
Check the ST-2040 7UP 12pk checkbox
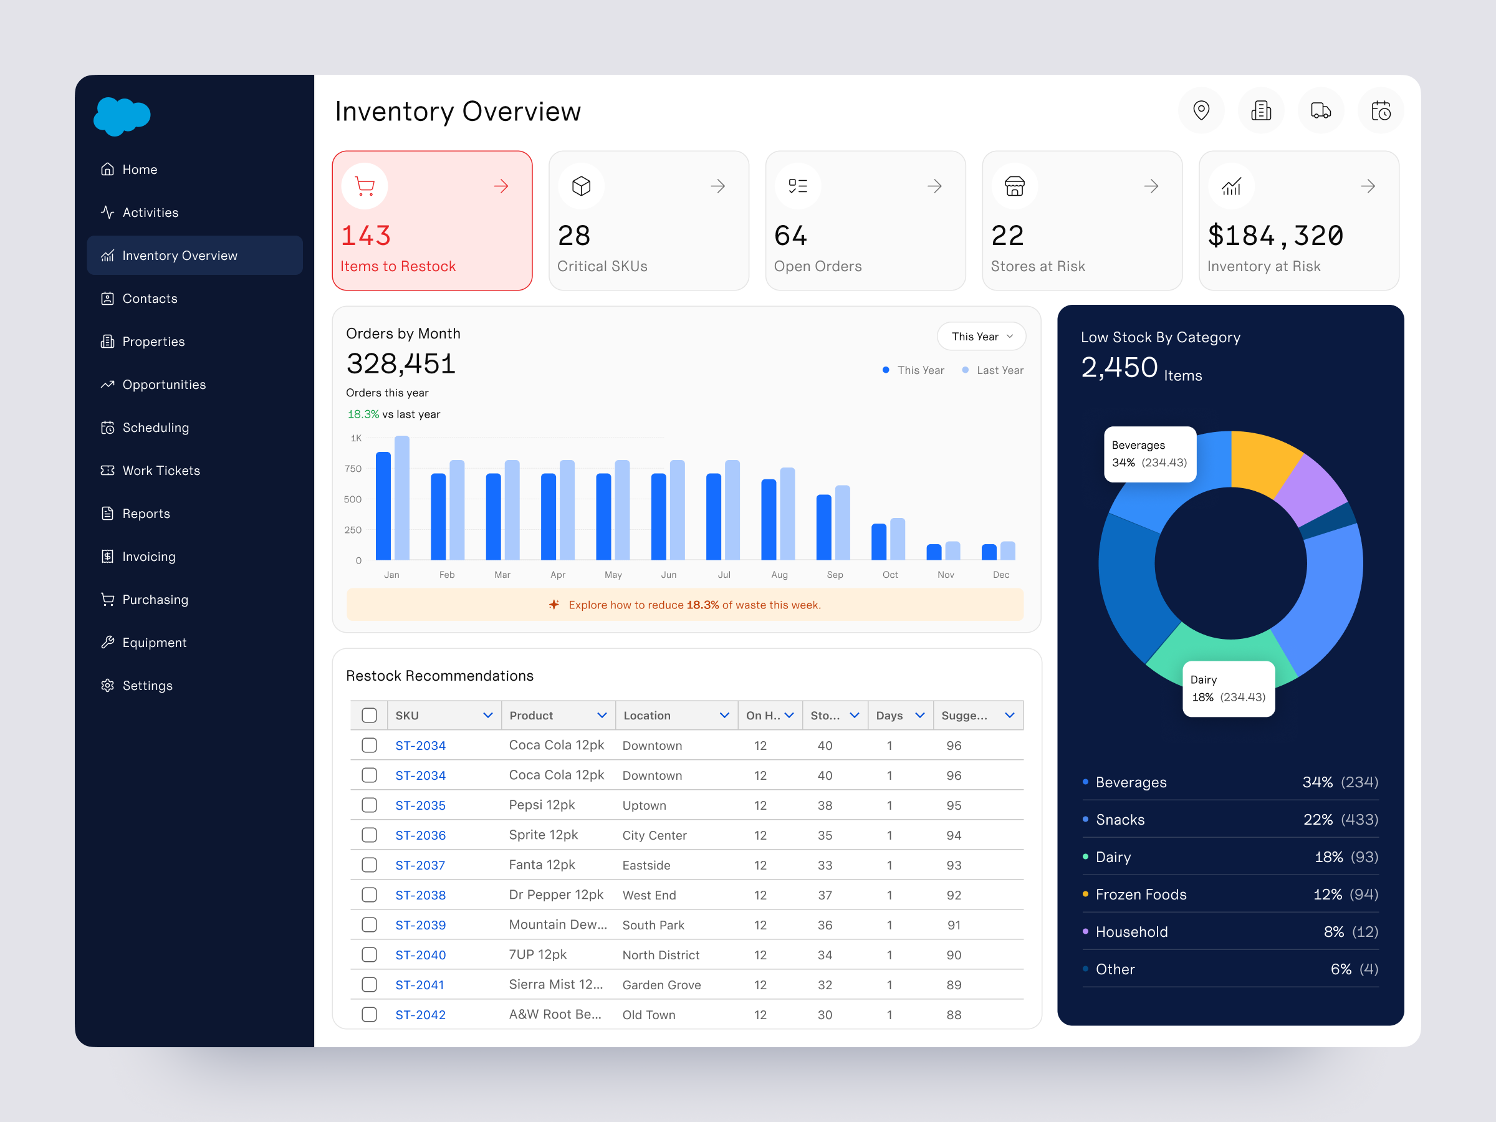pos(369,954)
